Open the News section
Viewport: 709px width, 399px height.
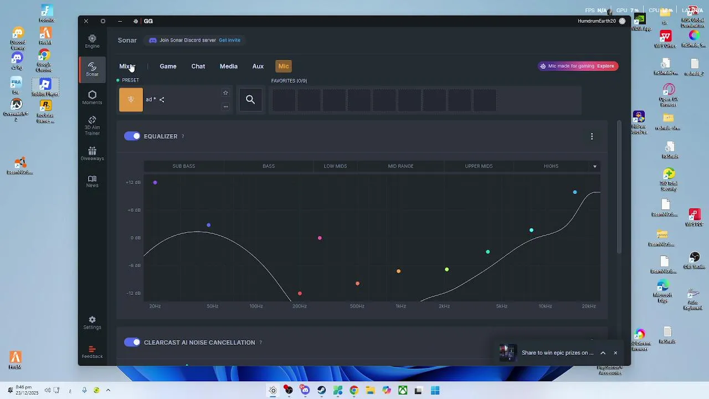click(92, 181)
